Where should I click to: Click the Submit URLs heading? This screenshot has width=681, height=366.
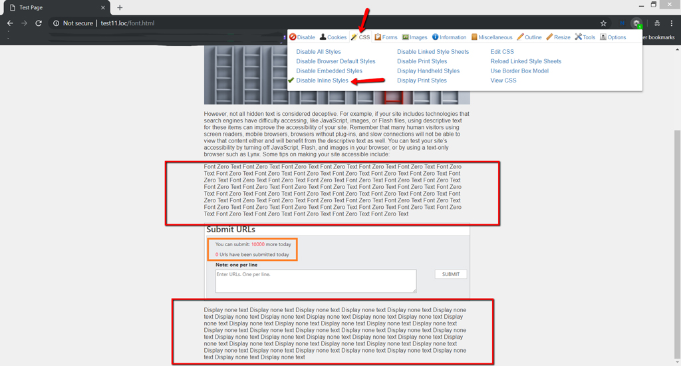pyautogui.click(x=231, y=230)
